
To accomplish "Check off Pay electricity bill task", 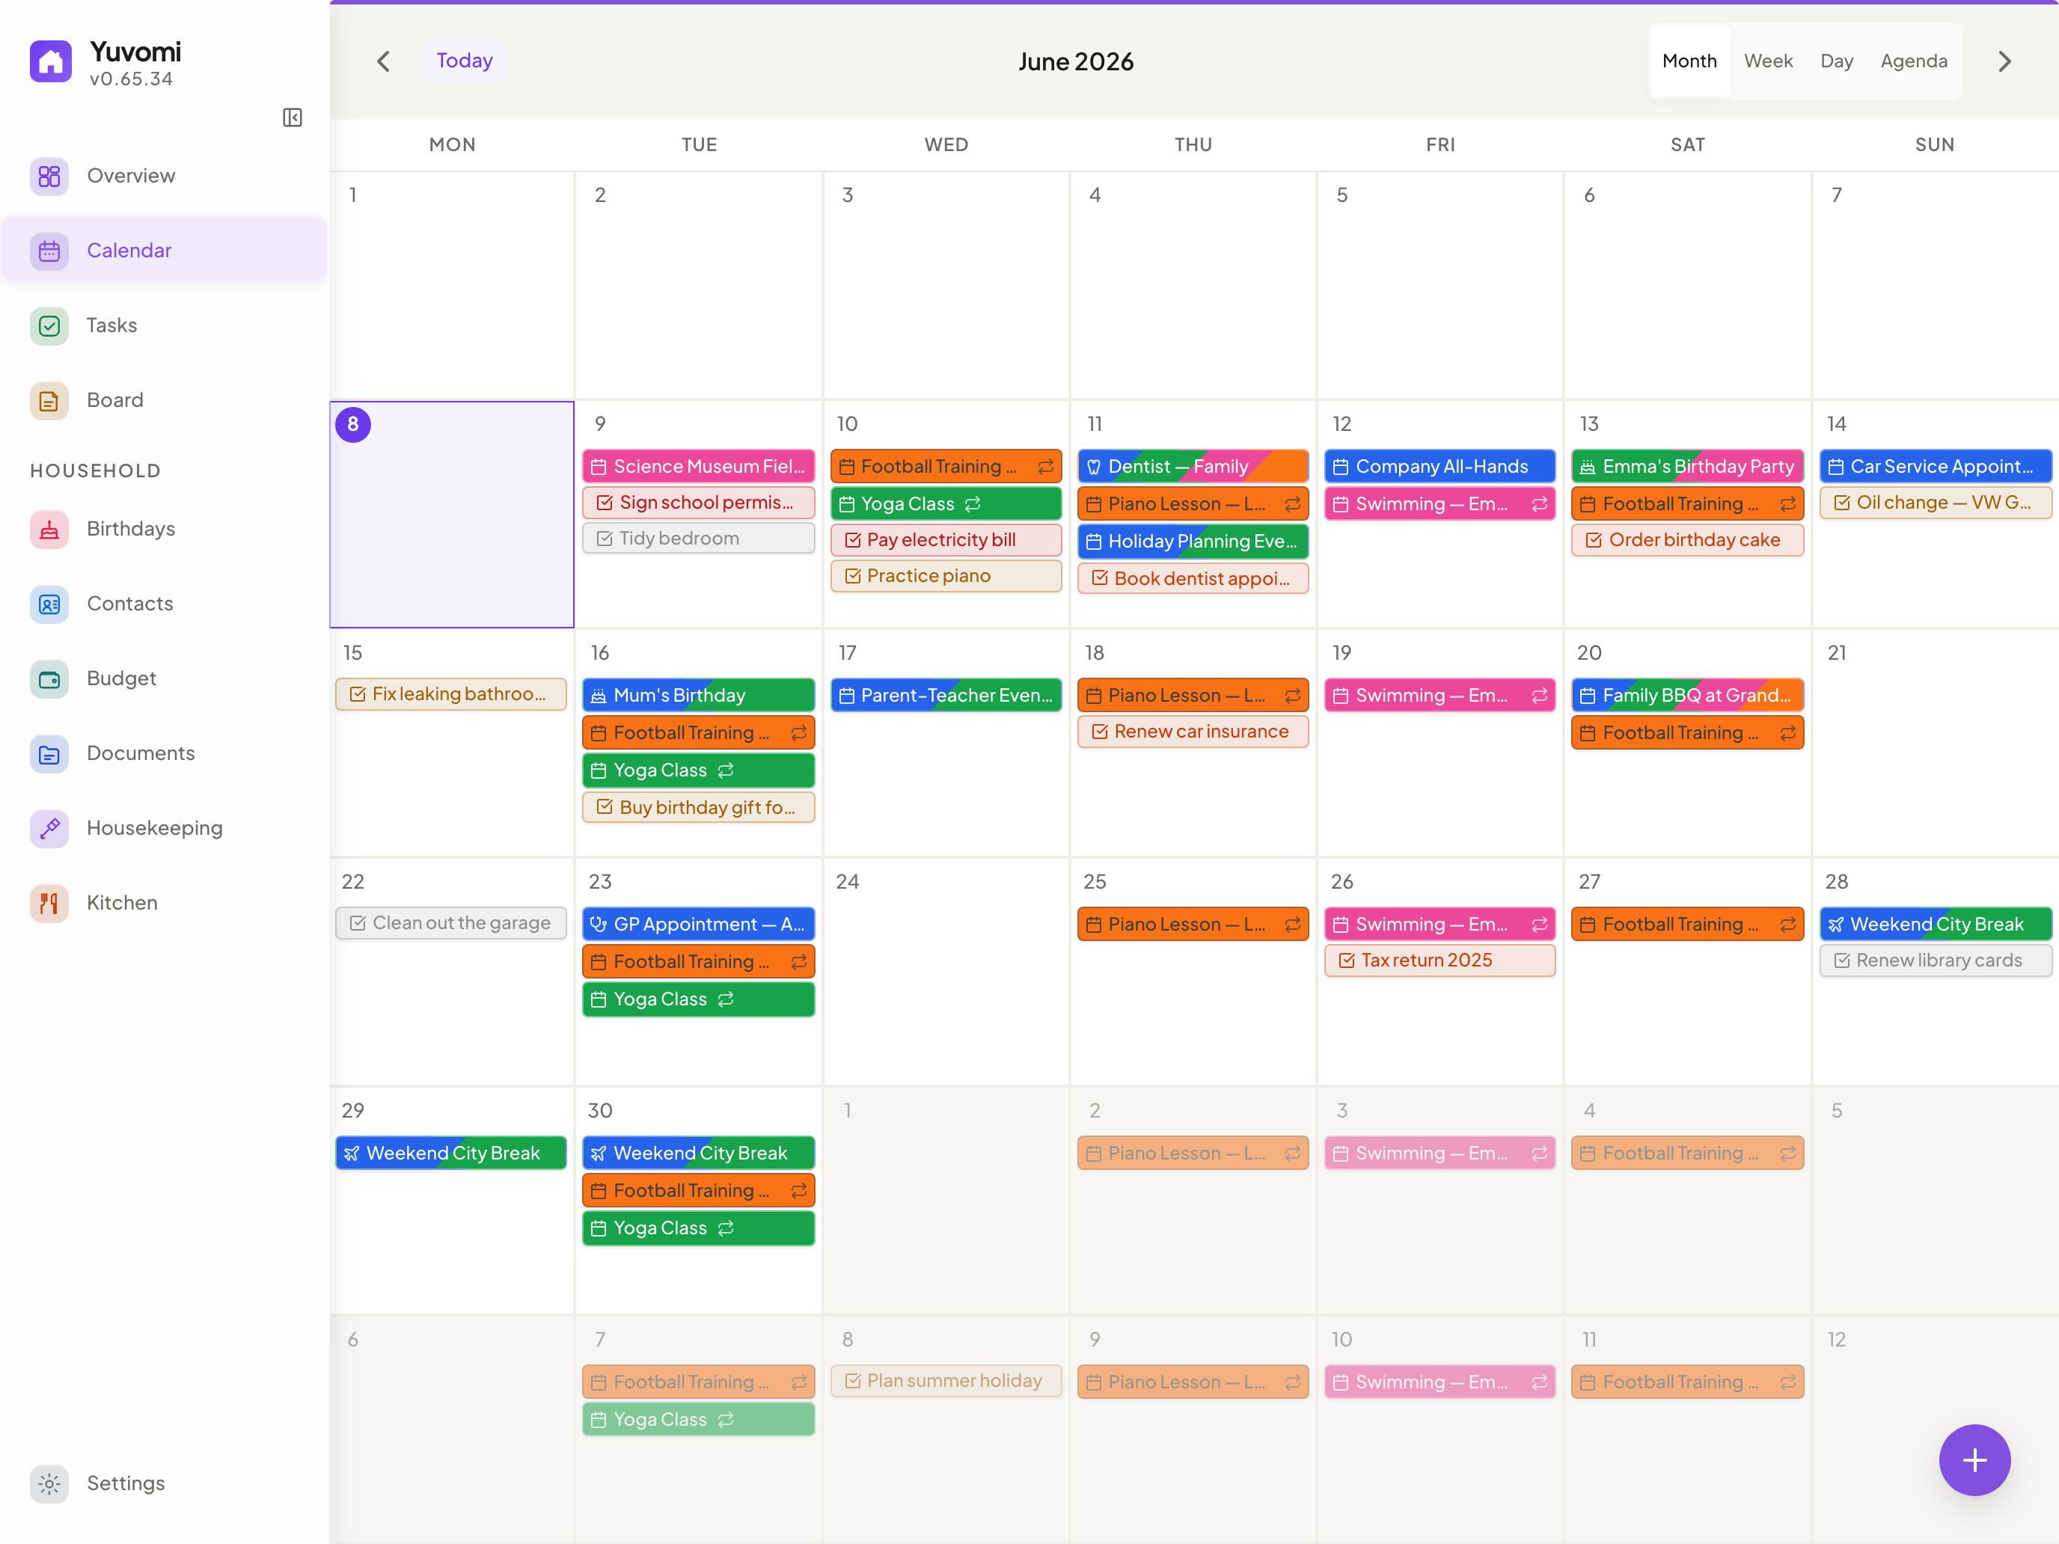I will (x=851, y=540).
